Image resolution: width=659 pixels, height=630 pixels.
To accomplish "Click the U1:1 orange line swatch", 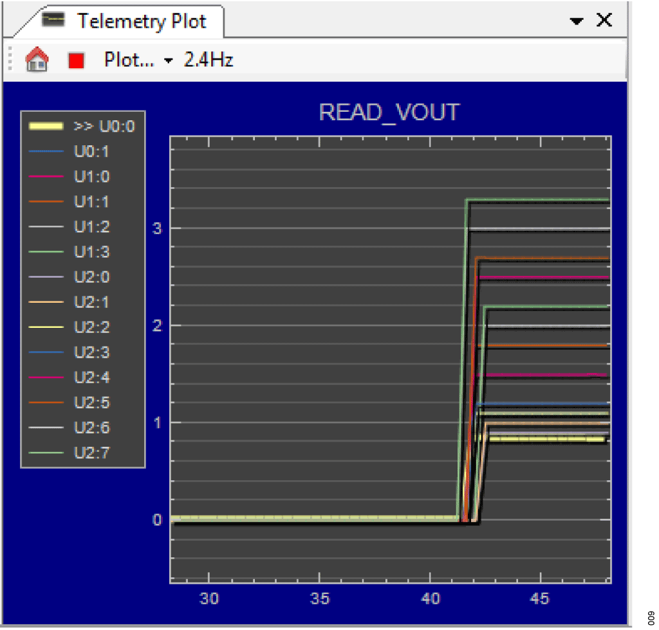I will [x=46, y=202].
